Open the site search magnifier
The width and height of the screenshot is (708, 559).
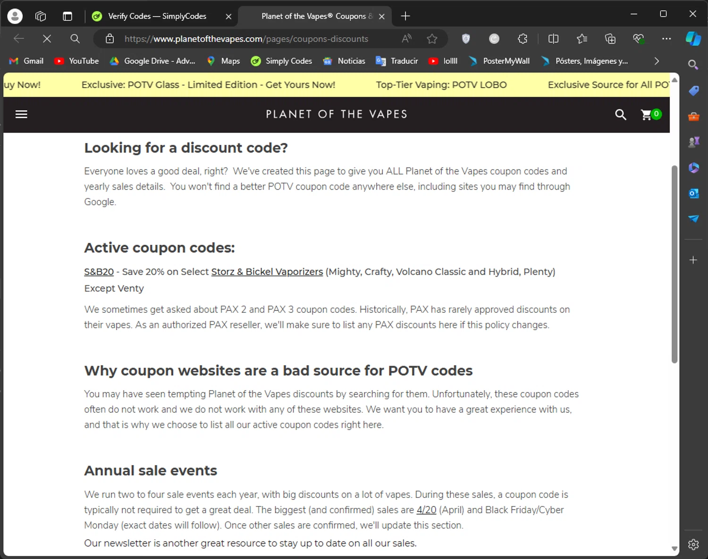point(620,114)
